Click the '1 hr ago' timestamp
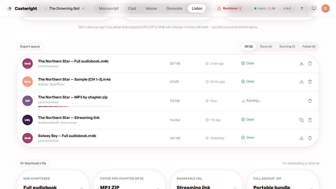Screen dimensions: 336x189 click(x=216, y=120)
